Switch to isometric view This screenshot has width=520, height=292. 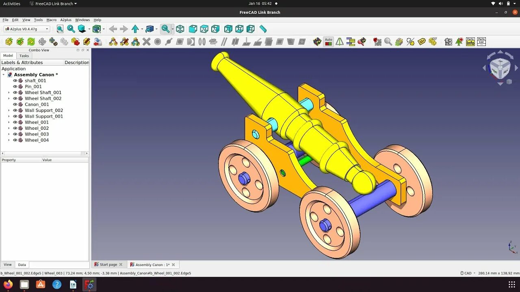(180, 29)
